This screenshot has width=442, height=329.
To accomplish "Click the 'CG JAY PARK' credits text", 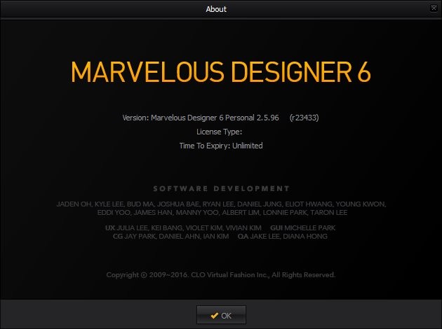I will (170, 236).
